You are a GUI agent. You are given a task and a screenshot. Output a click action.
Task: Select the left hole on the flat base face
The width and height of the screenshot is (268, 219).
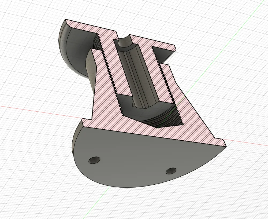click(x=94, y=160)
